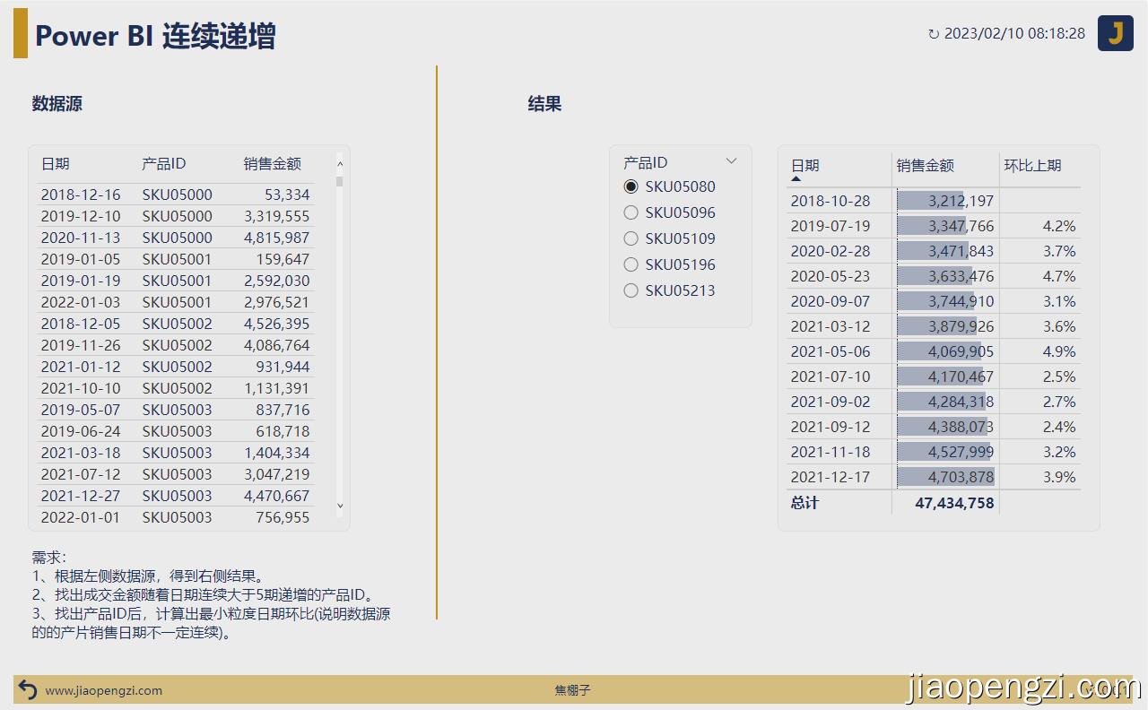Click the scroll up arrow in data source table

340,164
